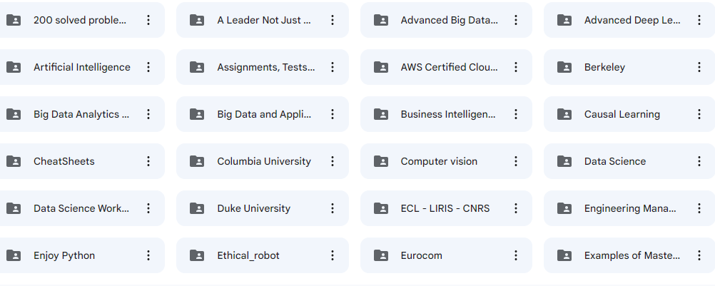Open more actions menu for Data Science
Viewport: 715px width, 286px height.
coord(699,161)
